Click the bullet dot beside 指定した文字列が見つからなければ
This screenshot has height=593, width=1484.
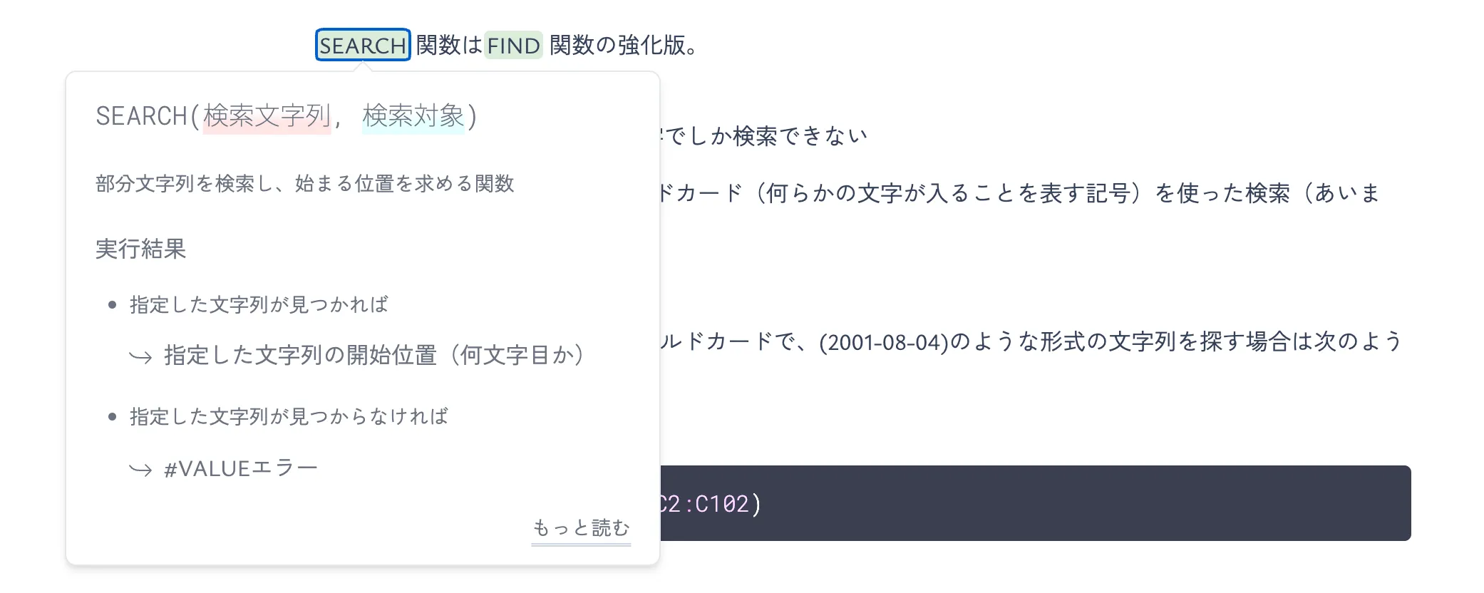(x=112, y=417)
